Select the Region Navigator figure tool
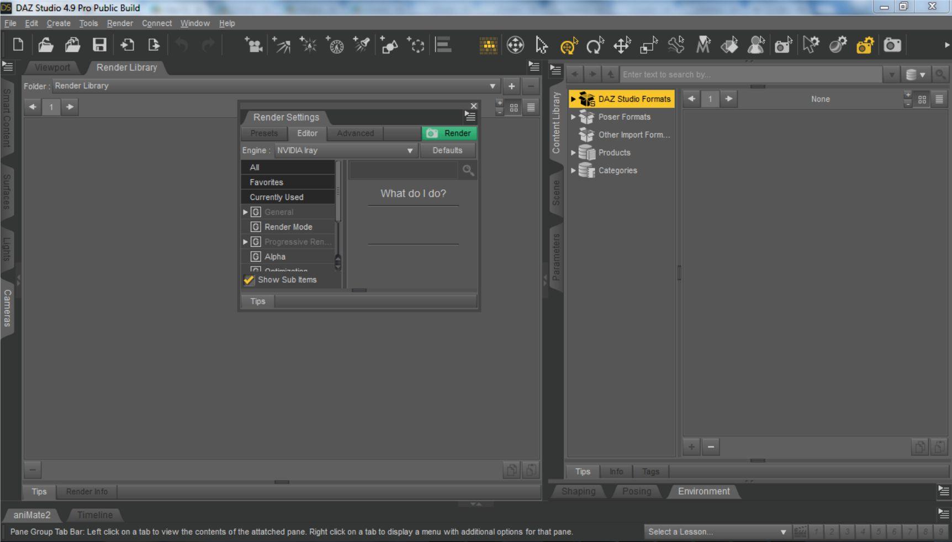The width and height of the screenshot is (952, 542). pyautogui.click(x=756, y=45)
